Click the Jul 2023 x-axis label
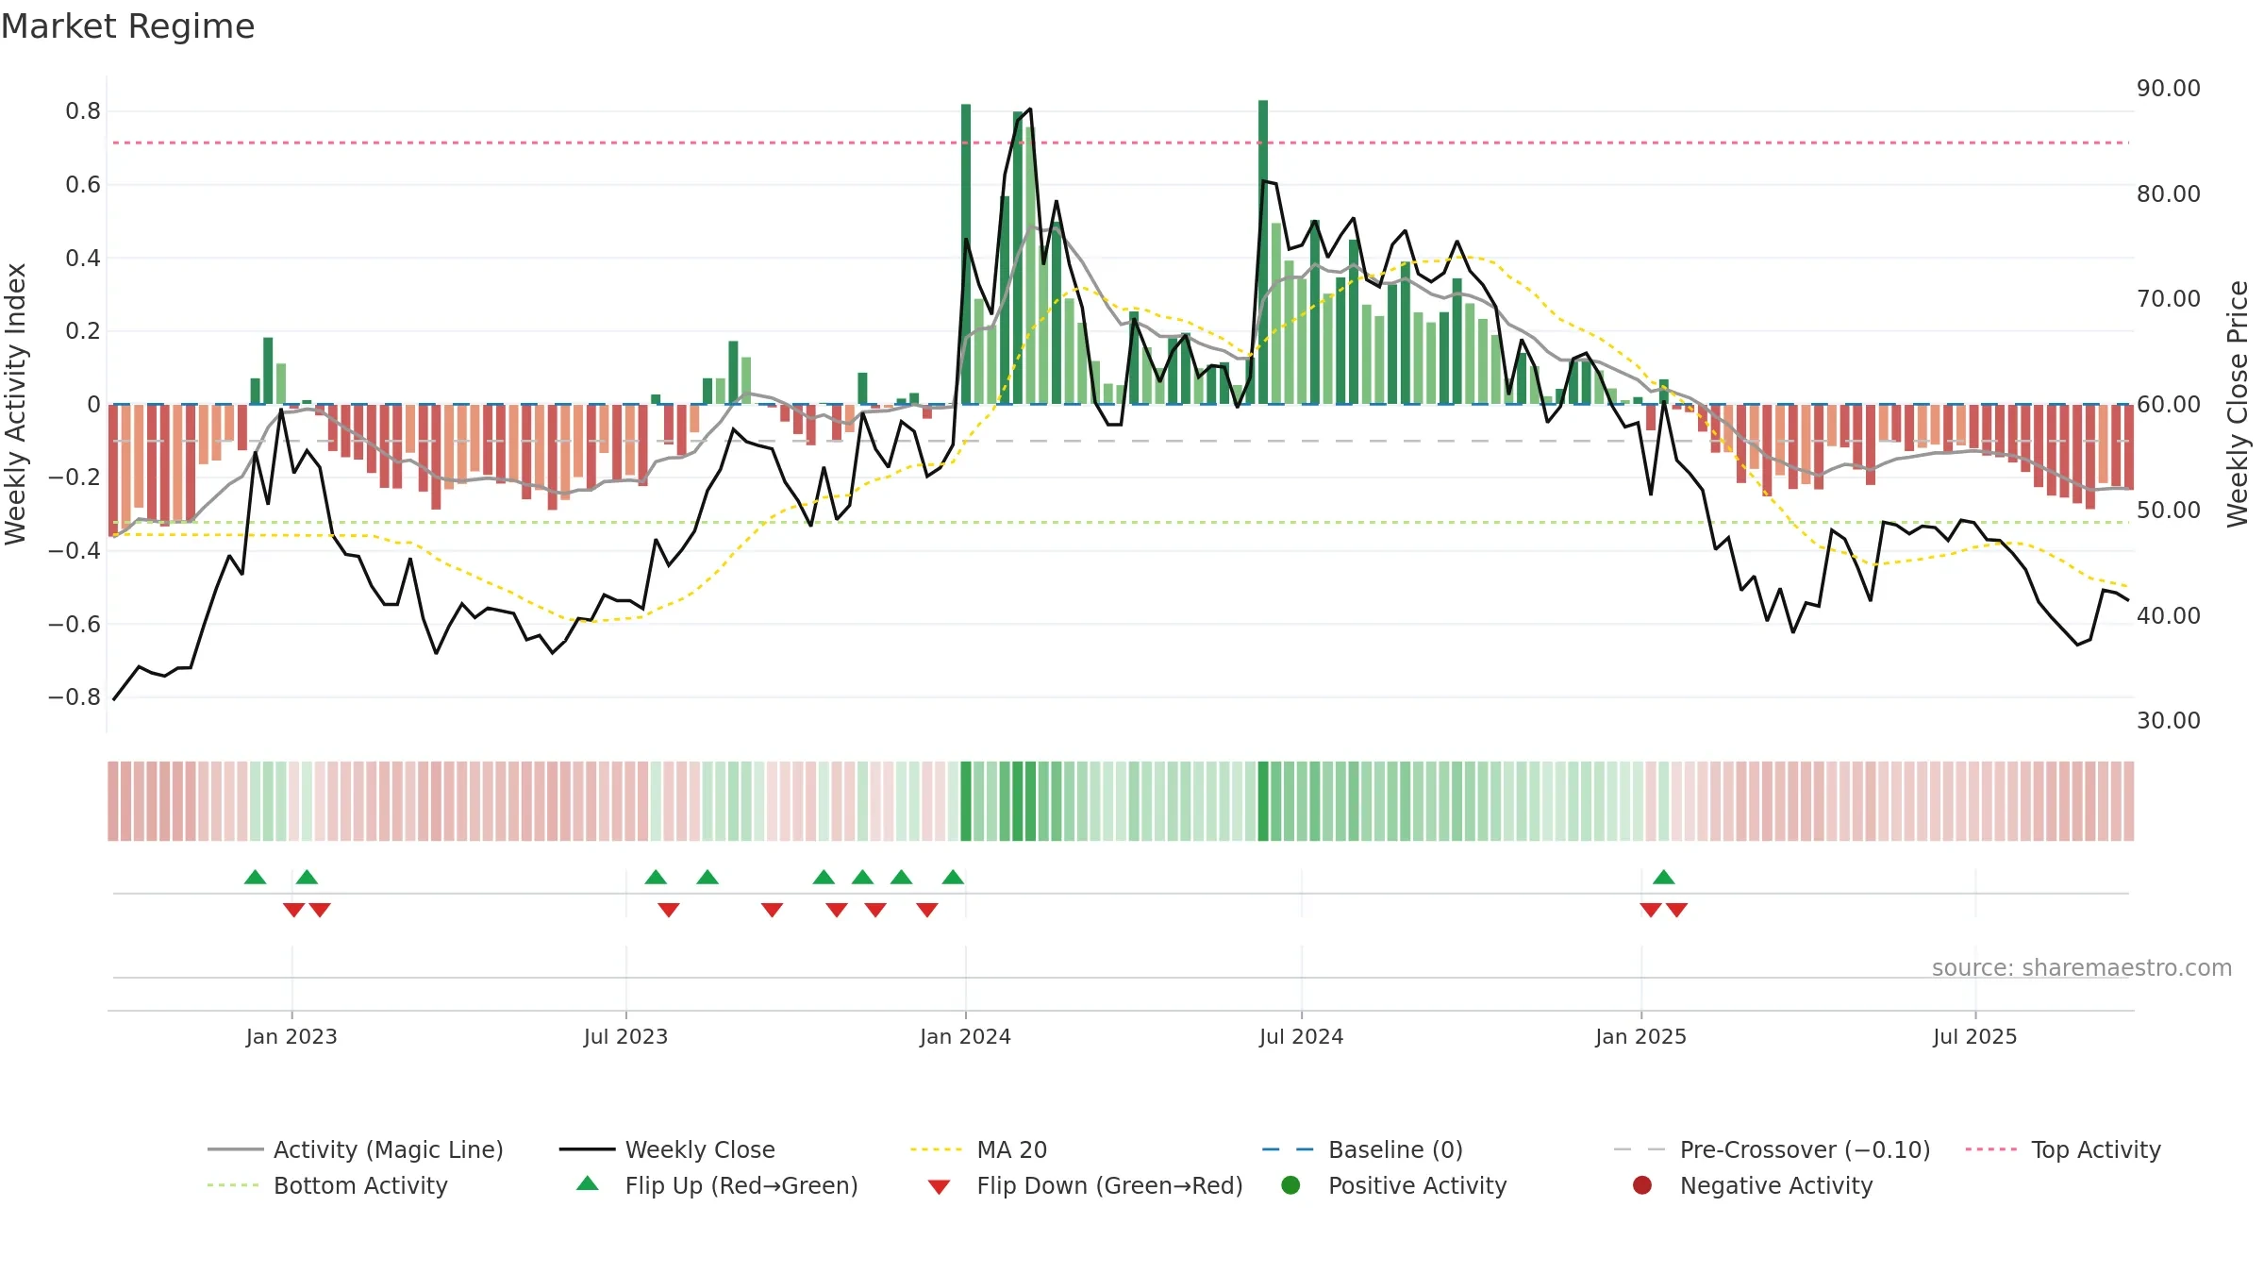2264x1274 pixels. point(625,1036)
